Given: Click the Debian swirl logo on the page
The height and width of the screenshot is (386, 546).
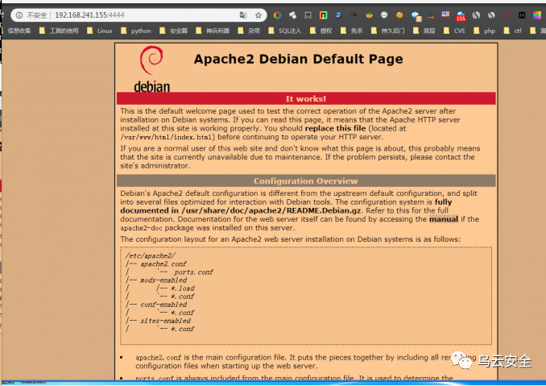Looking at the screenshot, I should pyautogui.click(x=151, y=60).
